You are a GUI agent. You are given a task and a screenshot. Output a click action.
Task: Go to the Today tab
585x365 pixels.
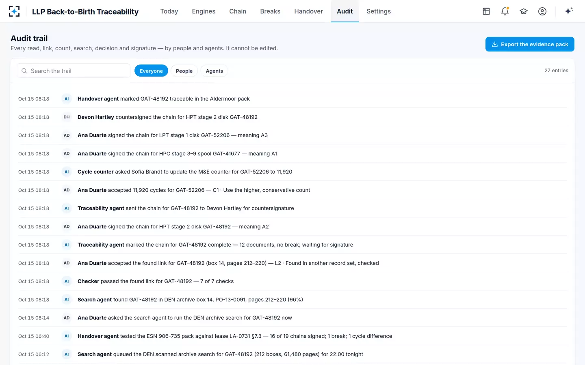point(169,11)
